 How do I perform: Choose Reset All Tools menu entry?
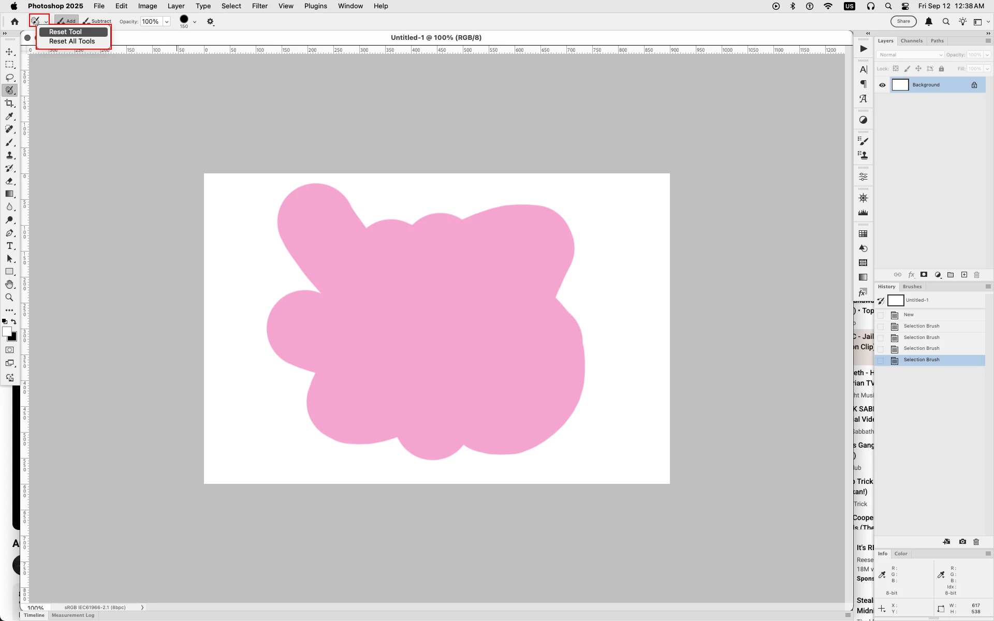[x=72, y=41]
